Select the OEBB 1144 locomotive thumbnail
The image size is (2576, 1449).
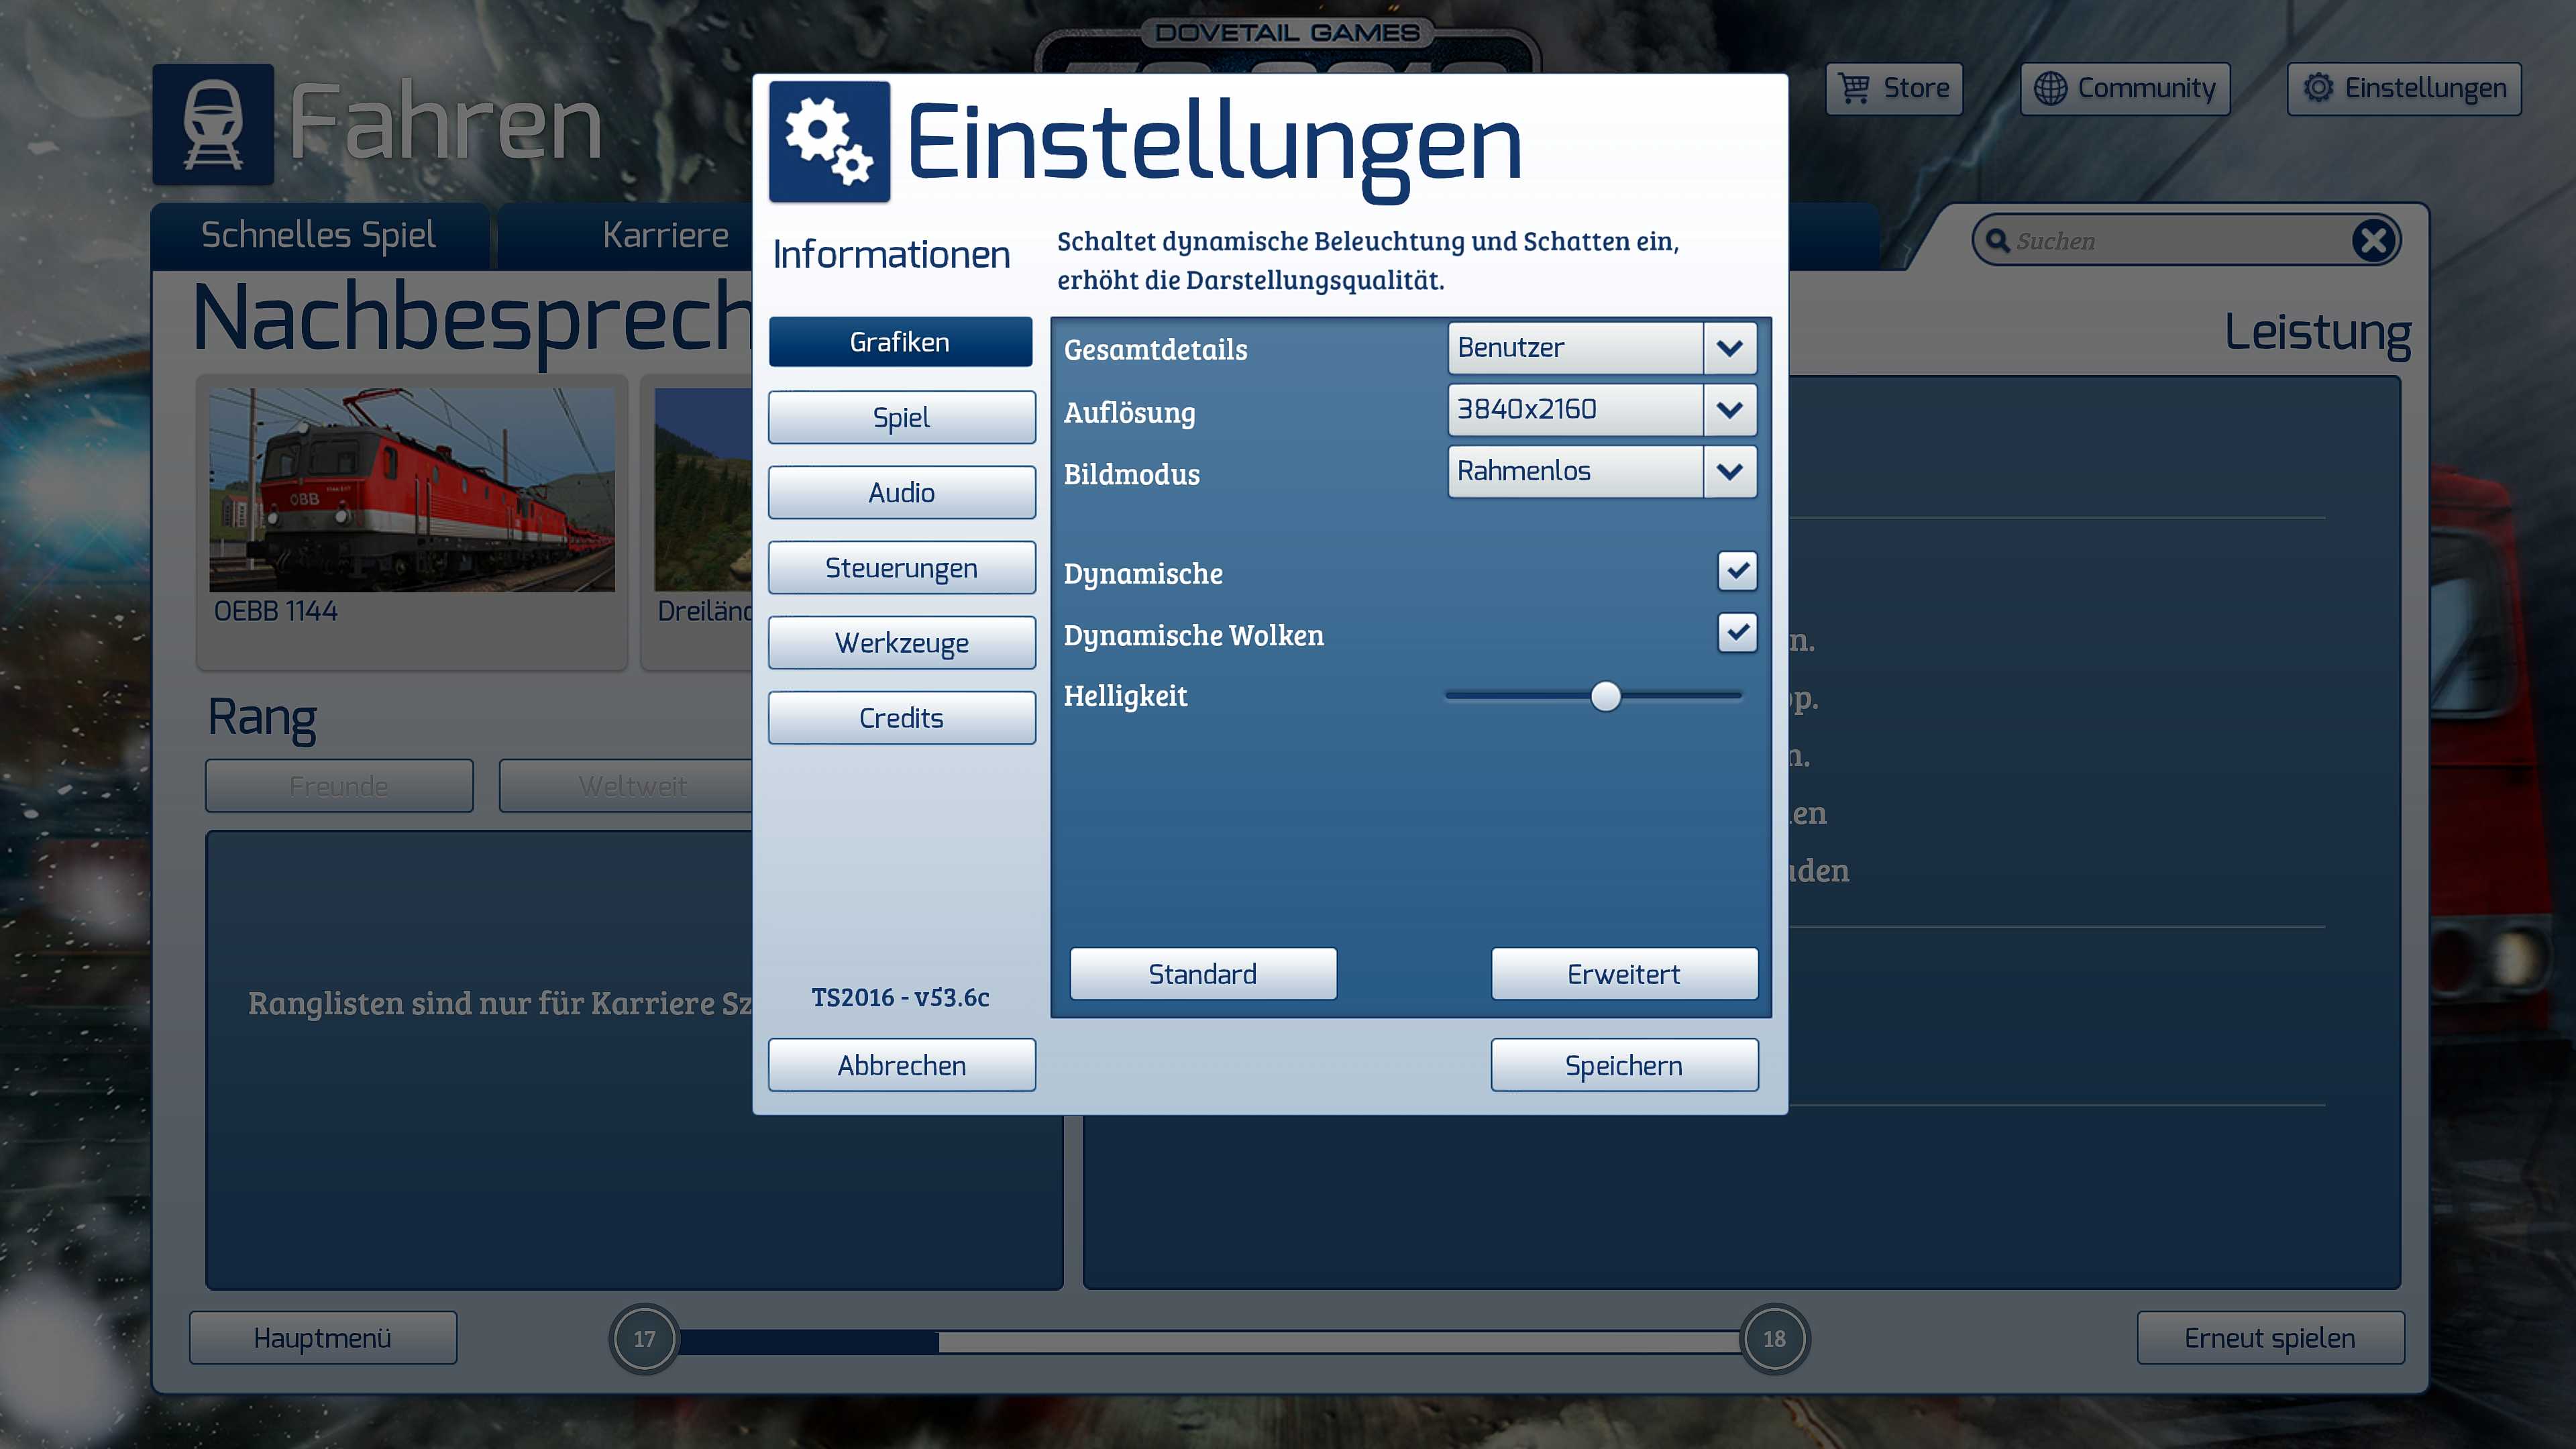click(x=411, y=490)
